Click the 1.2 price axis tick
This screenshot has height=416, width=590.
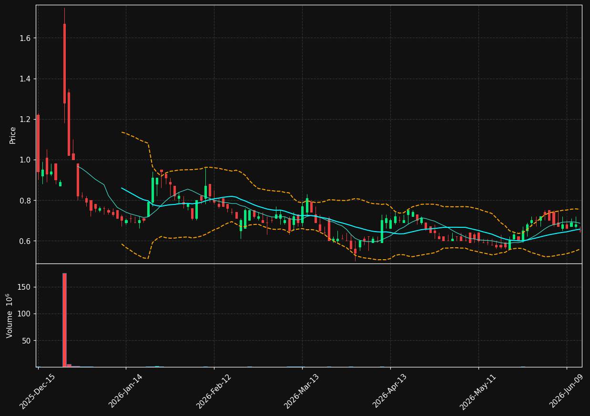26,119
